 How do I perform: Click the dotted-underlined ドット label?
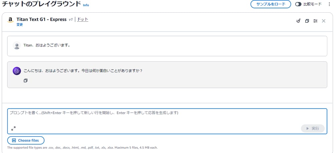point(82,19)
